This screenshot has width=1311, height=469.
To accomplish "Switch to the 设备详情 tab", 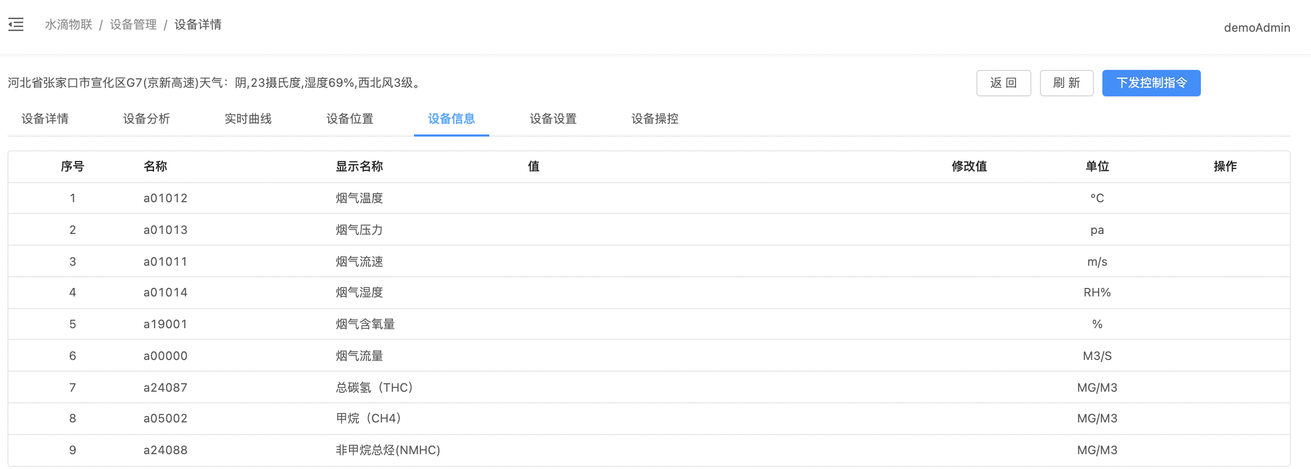I will (45, 119).
